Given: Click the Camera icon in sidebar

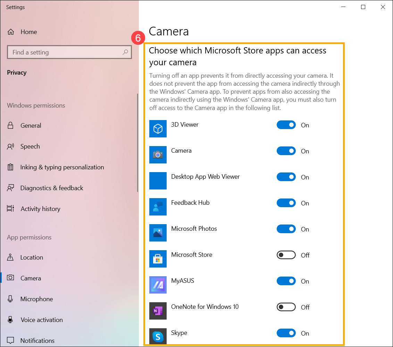Looking at the screenshot, I should tap(10, 278).
